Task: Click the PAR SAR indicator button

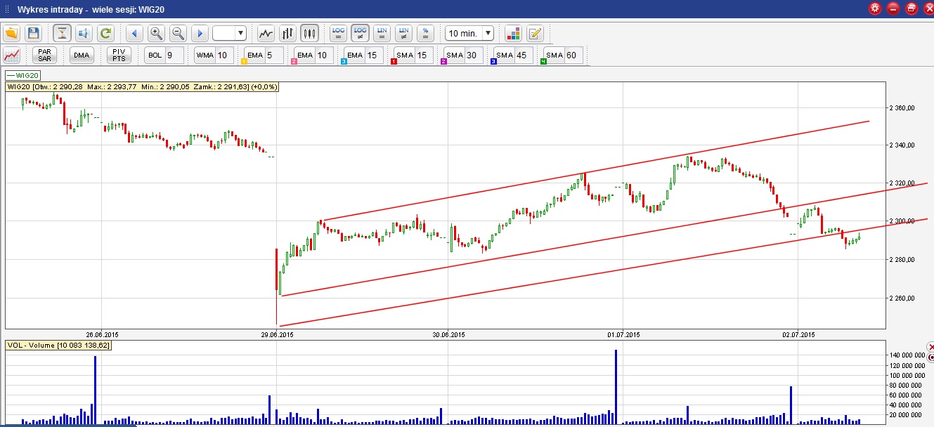Action: [45, 55]
